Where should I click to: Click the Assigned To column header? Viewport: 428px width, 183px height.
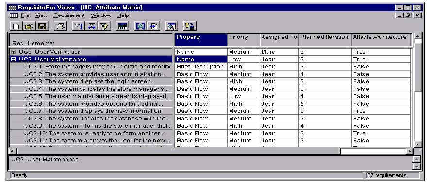280,40
